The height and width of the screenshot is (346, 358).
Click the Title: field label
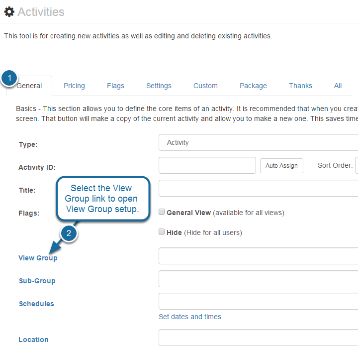point(27,190)
